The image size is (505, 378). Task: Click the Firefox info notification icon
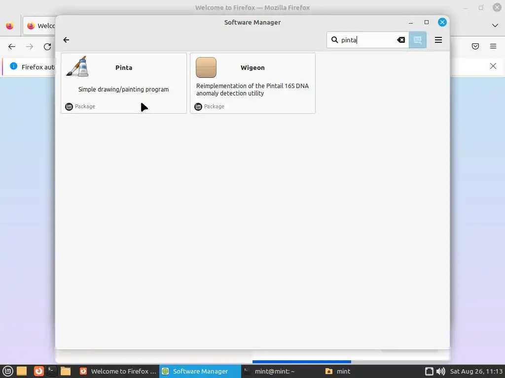click(x=13, y=66)
